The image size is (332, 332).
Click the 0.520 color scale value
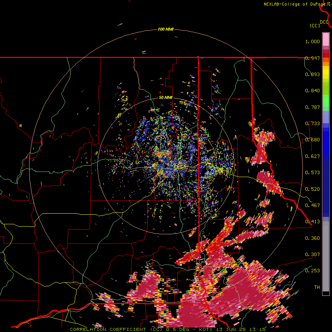[x=312, y=189]
